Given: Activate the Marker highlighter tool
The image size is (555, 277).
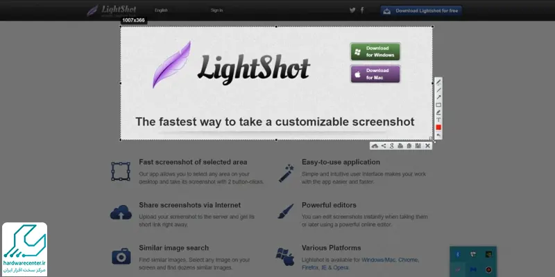Looking at the screenshot, I should pyautogui.click(x=438, y=112).
